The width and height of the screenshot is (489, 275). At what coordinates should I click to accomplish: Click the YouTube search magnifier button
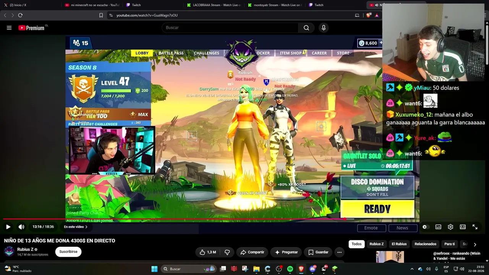[306, 27]
